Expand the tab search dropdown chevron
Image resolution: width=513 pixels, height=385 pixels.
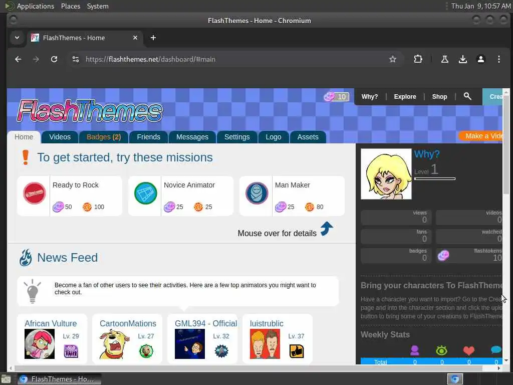[17, 38]
